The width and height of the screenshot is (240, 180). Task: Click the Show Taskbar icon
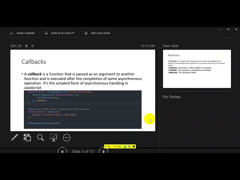point(12,33)
